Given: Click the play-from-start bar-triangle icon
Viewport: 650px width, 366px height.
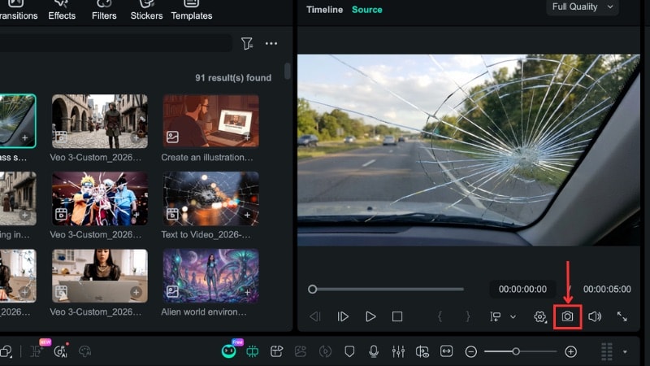Looking at the screenshot, I should coord(343,316).
